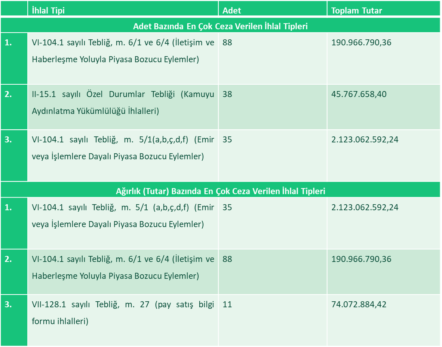Click the İhlal Tipi column header

click(48, 10)
